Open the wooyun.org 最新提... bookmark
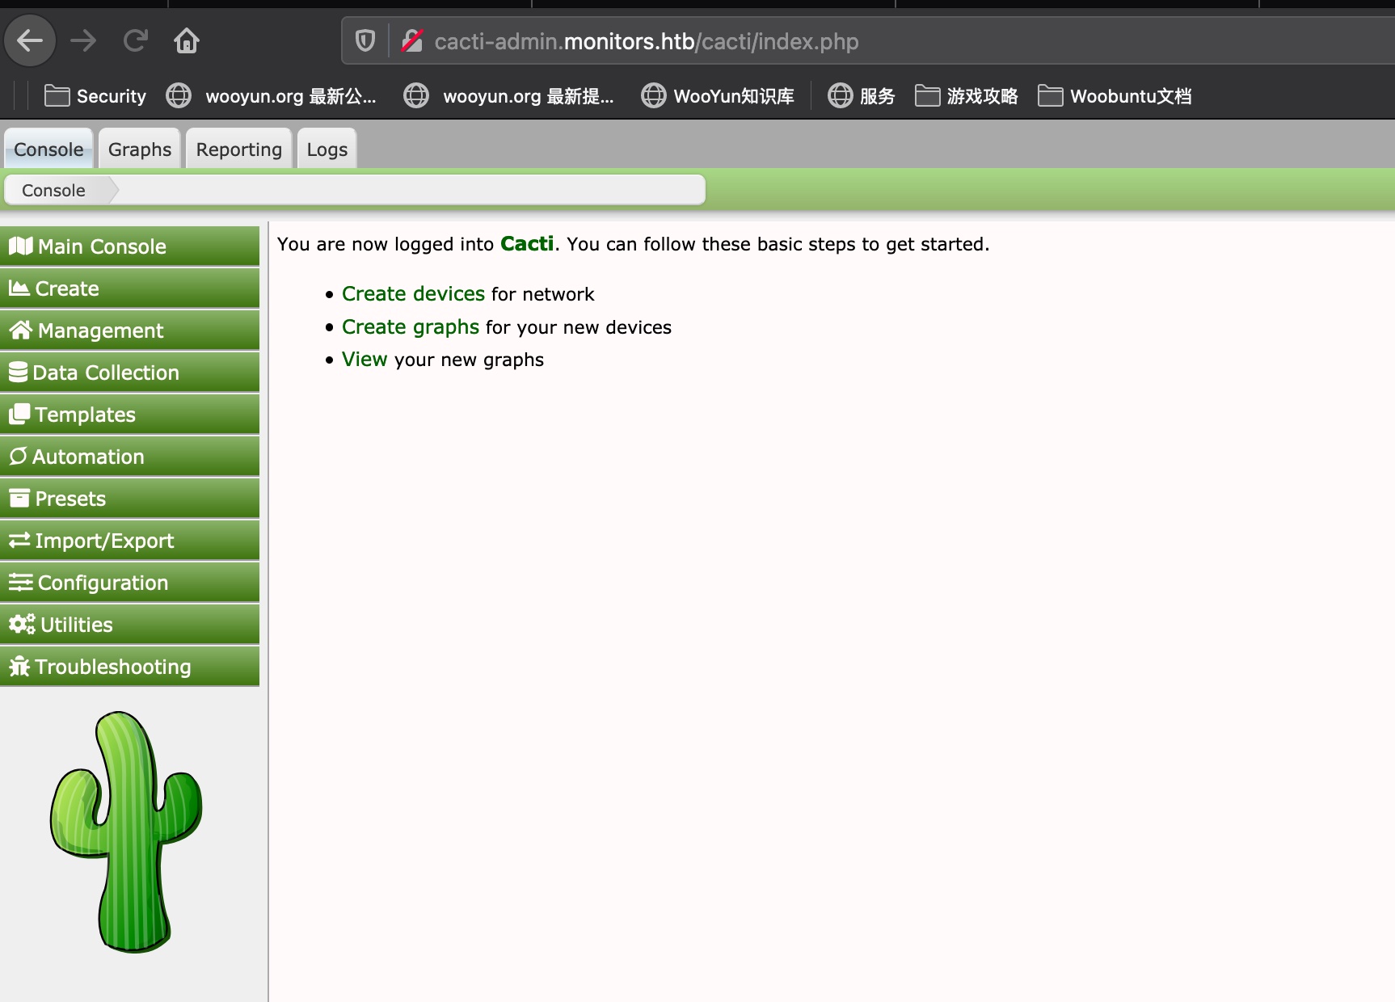Image resolution: width=1395 pixels, height=1002 pixels. (509, 96)
